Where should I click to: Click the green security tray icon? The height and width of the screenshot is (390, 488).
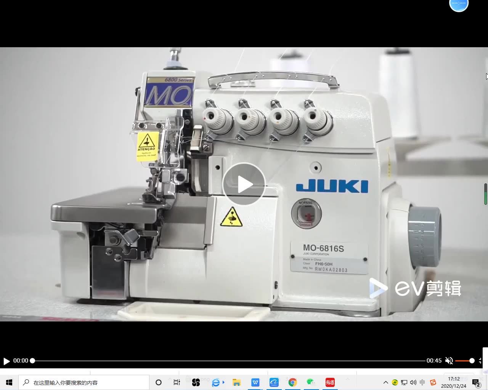point(395,382)
